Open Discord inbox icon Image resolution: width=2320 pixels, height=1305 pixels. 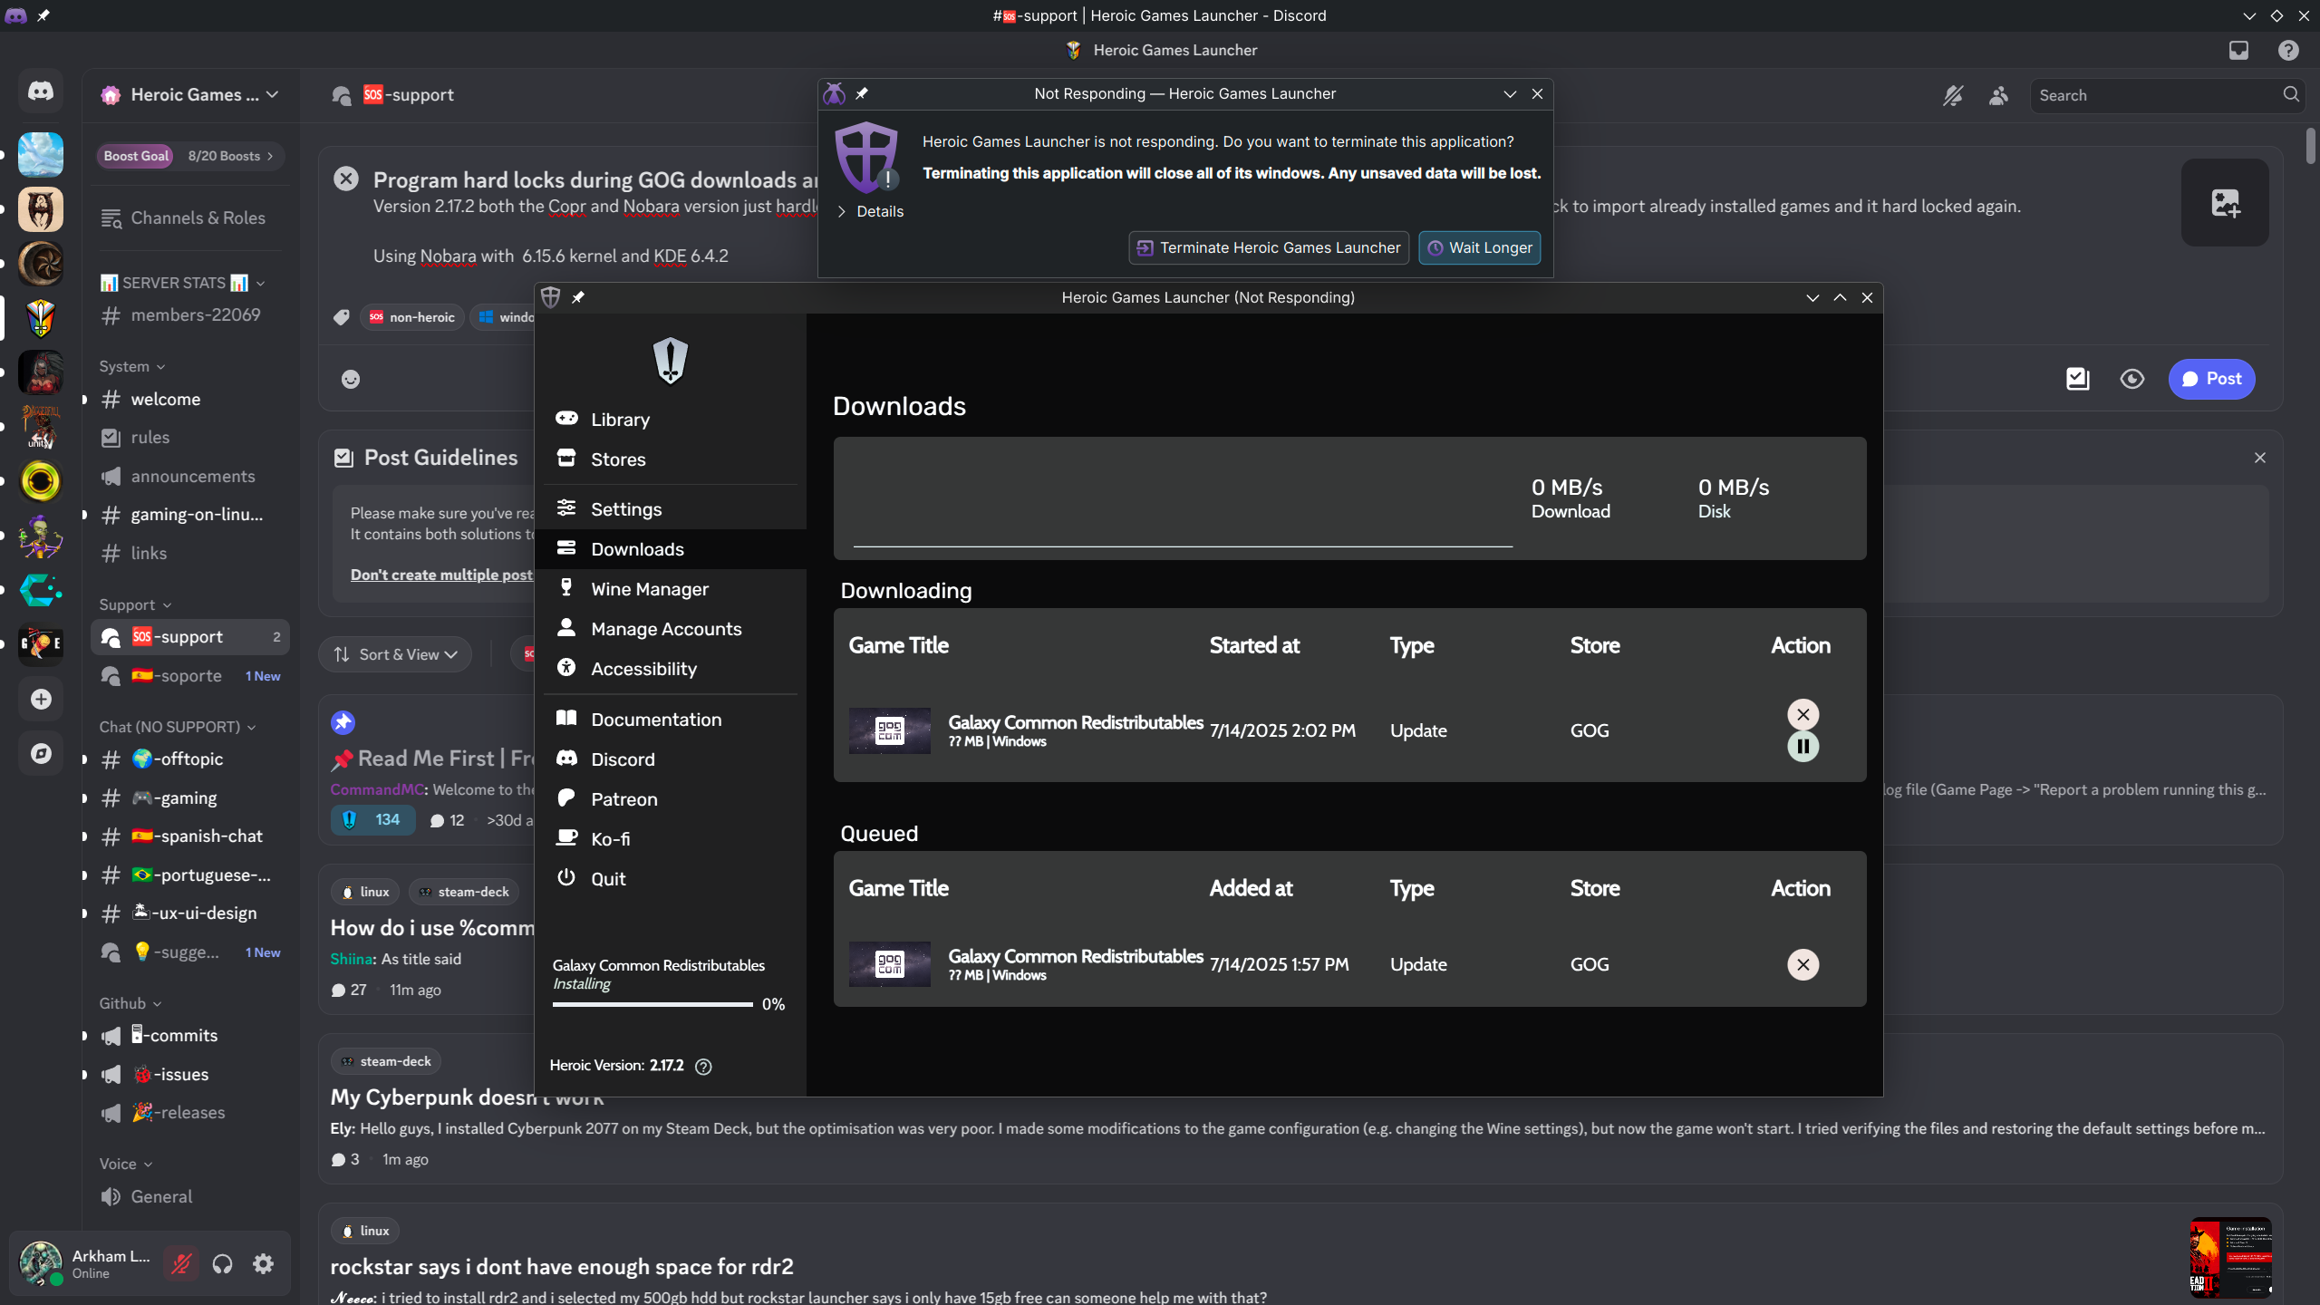2238,50
